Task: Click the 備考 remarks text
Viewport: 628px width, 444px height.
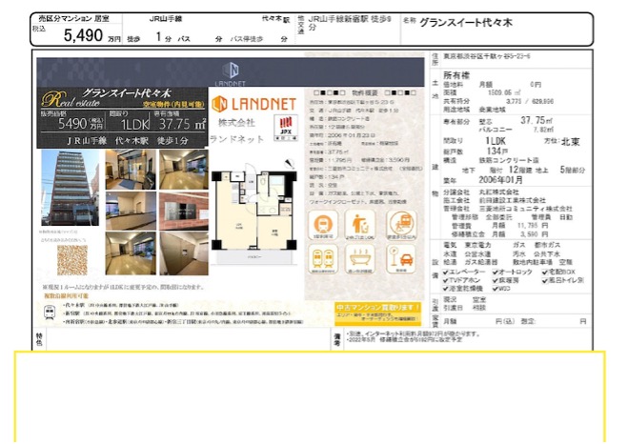Action: (x=413, y=336)
